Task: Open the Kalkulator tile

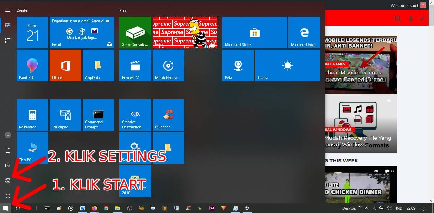Action: (x=32, y=115)
